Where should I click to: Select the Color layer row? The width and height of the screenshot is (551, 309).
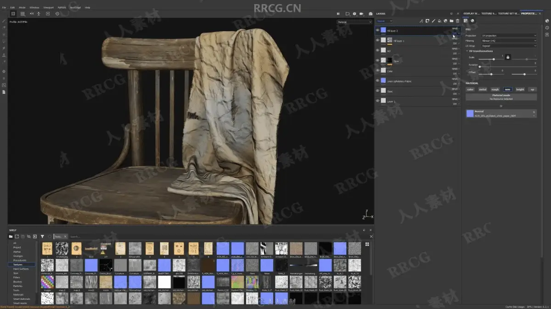[x=418, y=71]
